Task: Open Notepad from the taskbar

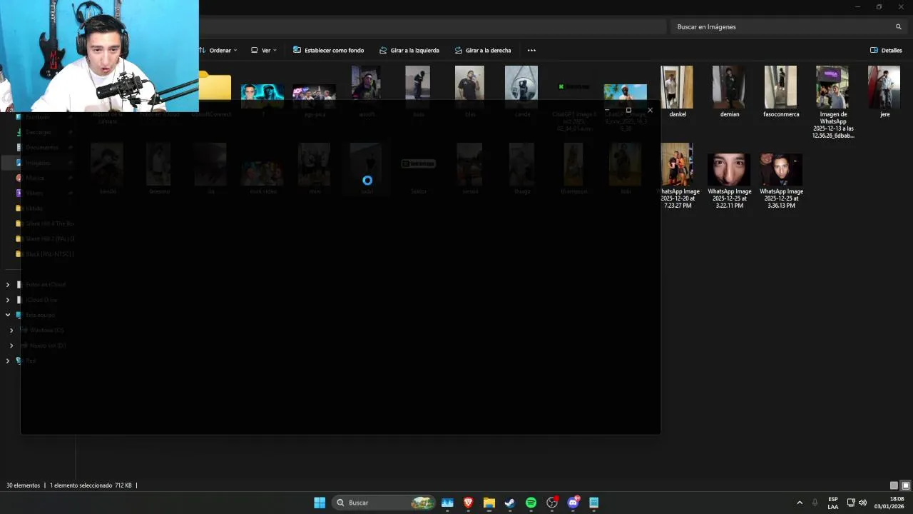Action: 593,503
